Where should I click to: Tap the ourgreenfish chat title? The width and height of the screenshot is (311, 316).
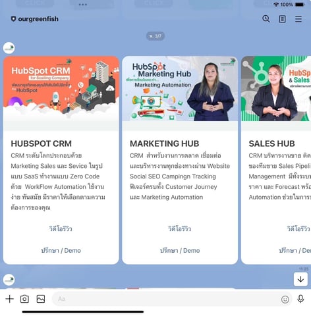[x=38, y=19]
